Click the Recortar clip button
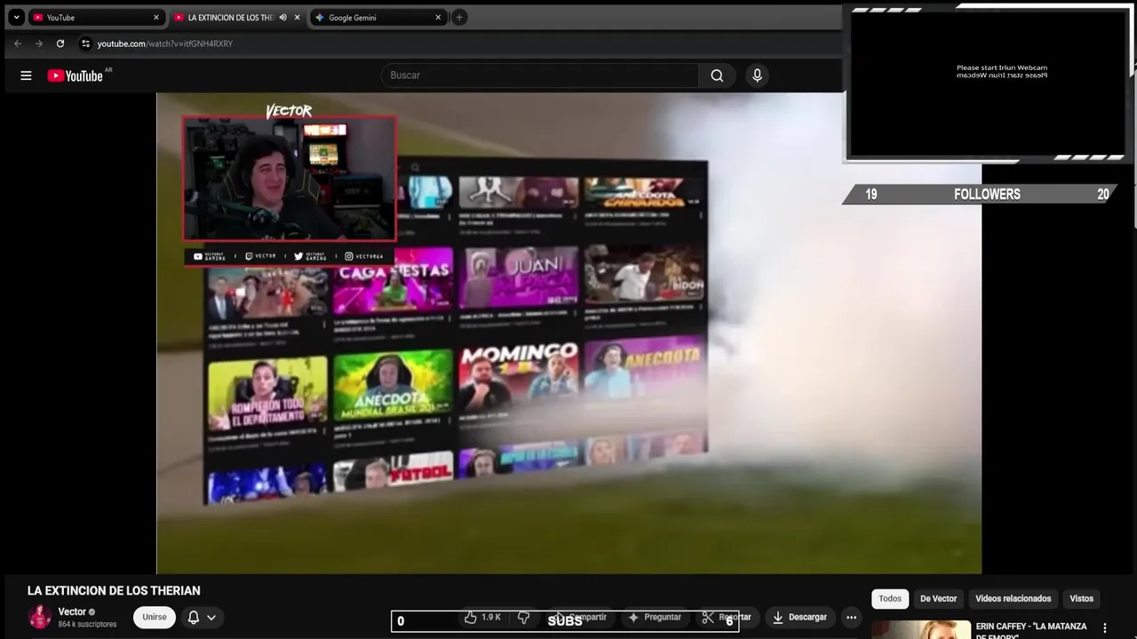The width and height of the screenshot is (1137, 639). tap(727, 617)
